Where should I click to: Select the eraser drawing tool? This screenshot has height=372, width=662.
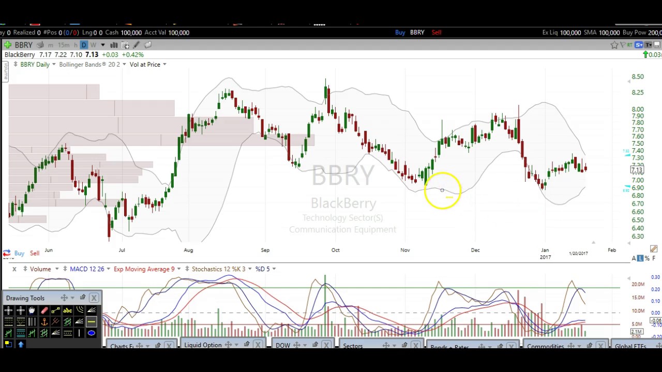(44, 311)
